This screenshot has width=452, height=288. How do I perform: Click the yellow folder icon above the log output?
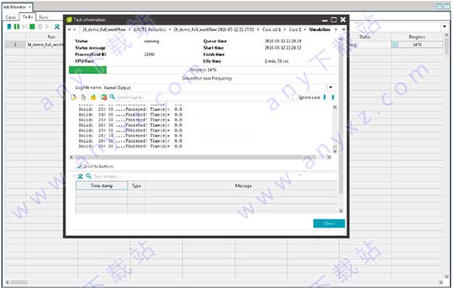(x=93, y=97)
